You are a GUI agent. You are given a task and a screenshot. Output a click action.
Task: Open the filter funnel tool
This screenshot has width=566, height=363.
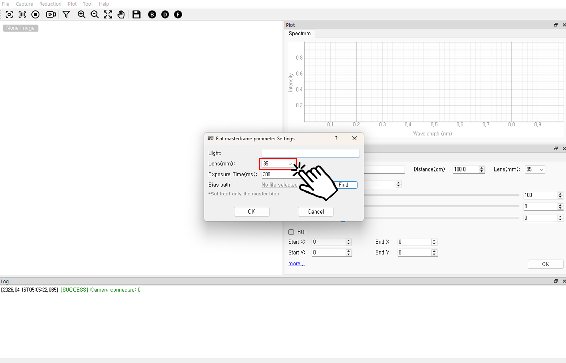[x=66, y=14]
